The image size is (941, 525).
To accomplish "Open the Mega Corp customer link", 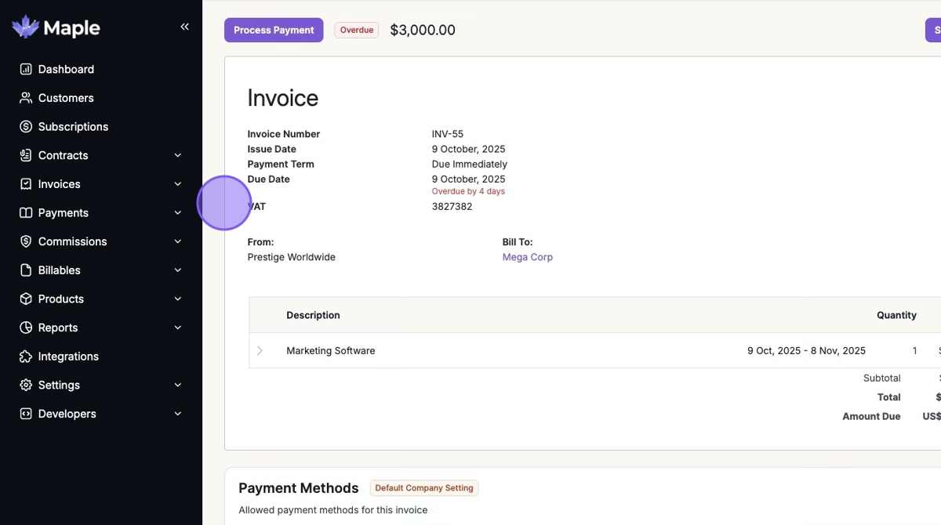I will [527, 257].
